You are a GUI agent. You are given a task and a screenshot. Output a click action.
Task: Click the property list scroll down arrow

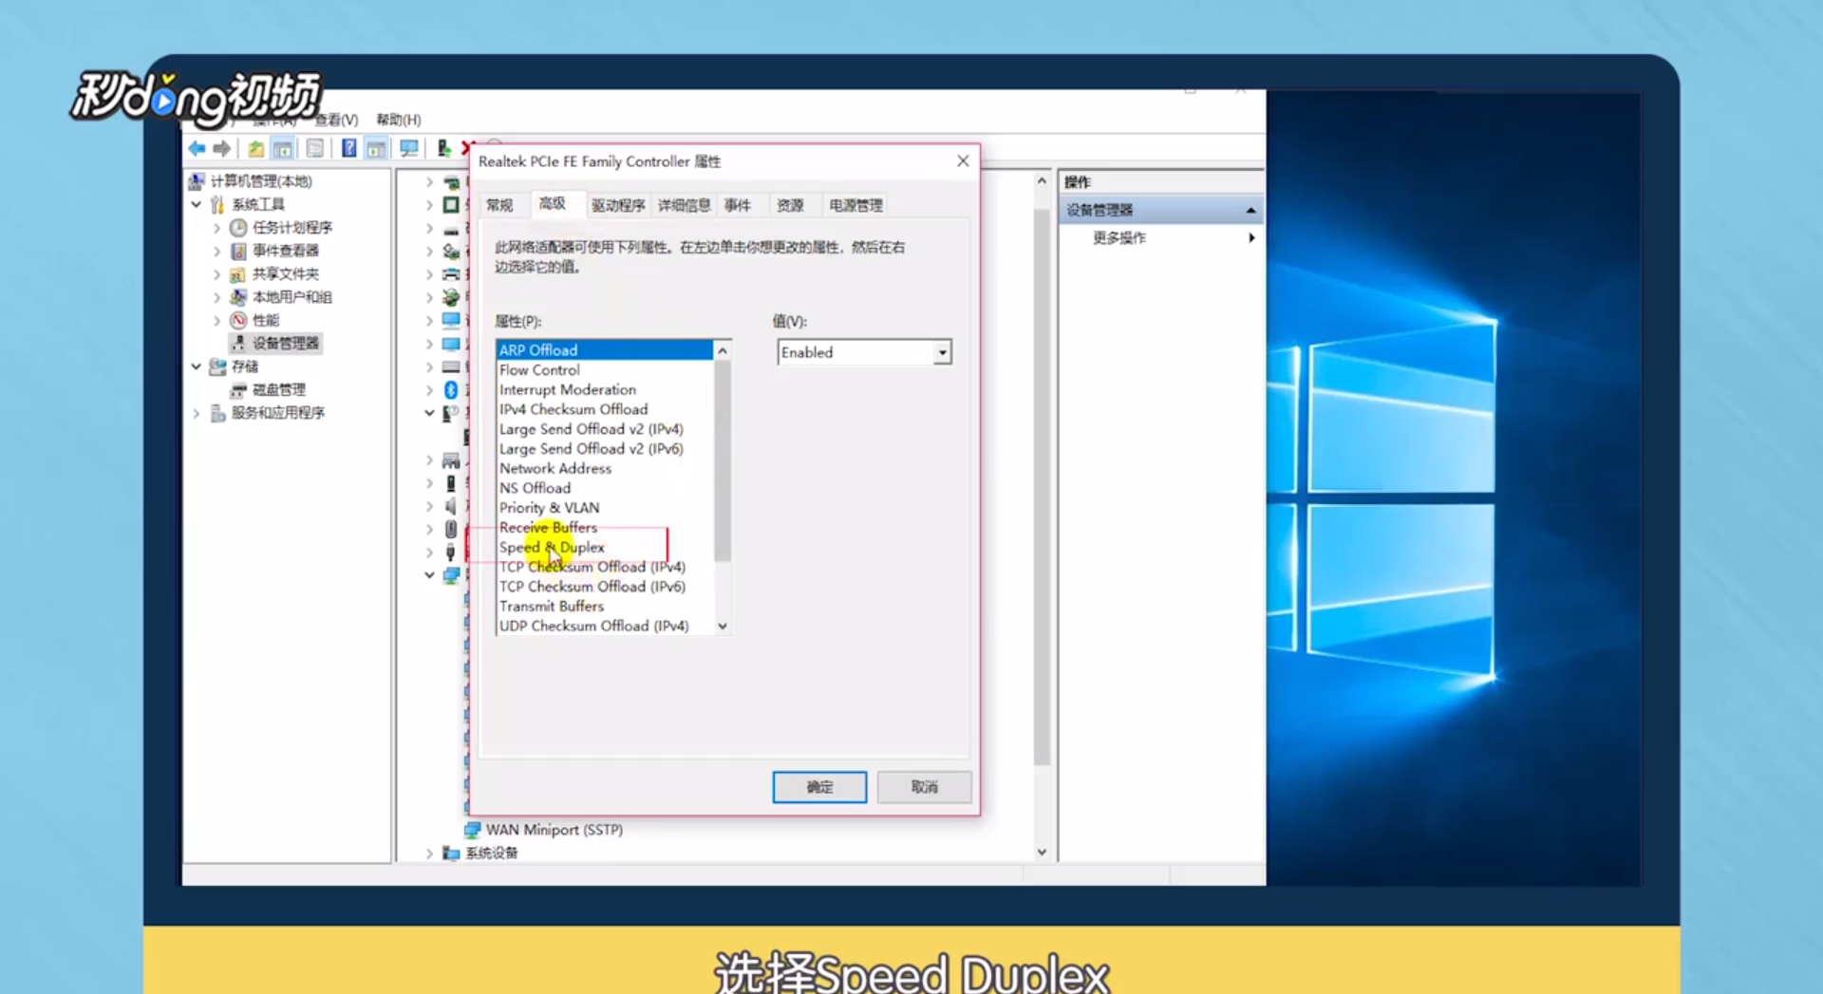point(723,627)
